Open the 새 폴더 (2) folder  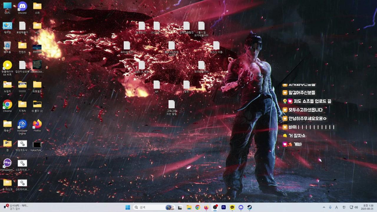37,106
